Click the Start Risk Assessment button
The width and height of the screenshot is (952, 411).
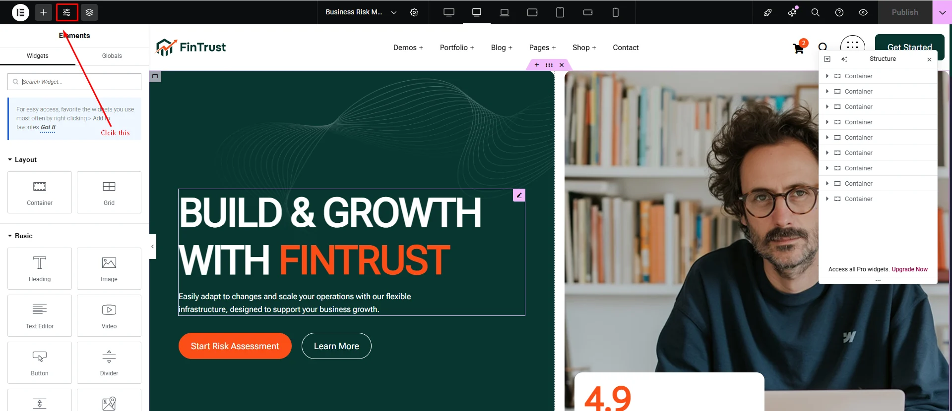click(235, 346)
